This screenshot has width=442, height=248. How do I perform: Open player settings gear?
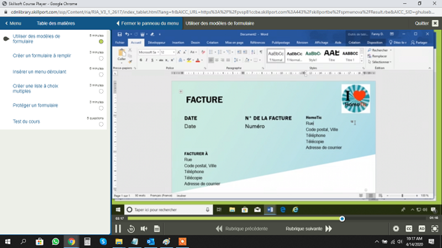click(396, 229)
